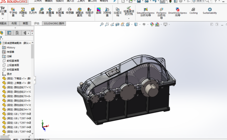Open the SOLIDWORKS 插件 add-ins tab
The image size is (227, 140).
(54, 23)
